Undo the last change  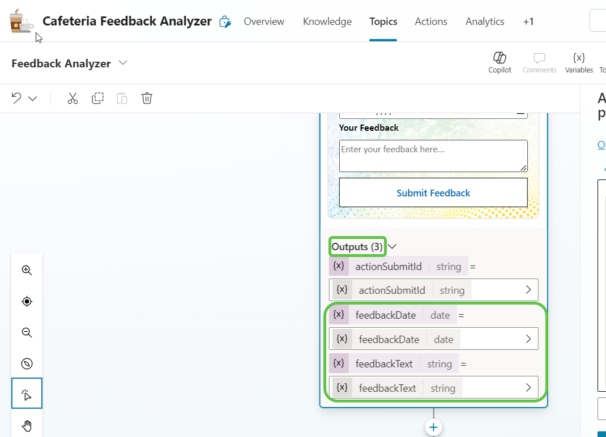point(16,98)
